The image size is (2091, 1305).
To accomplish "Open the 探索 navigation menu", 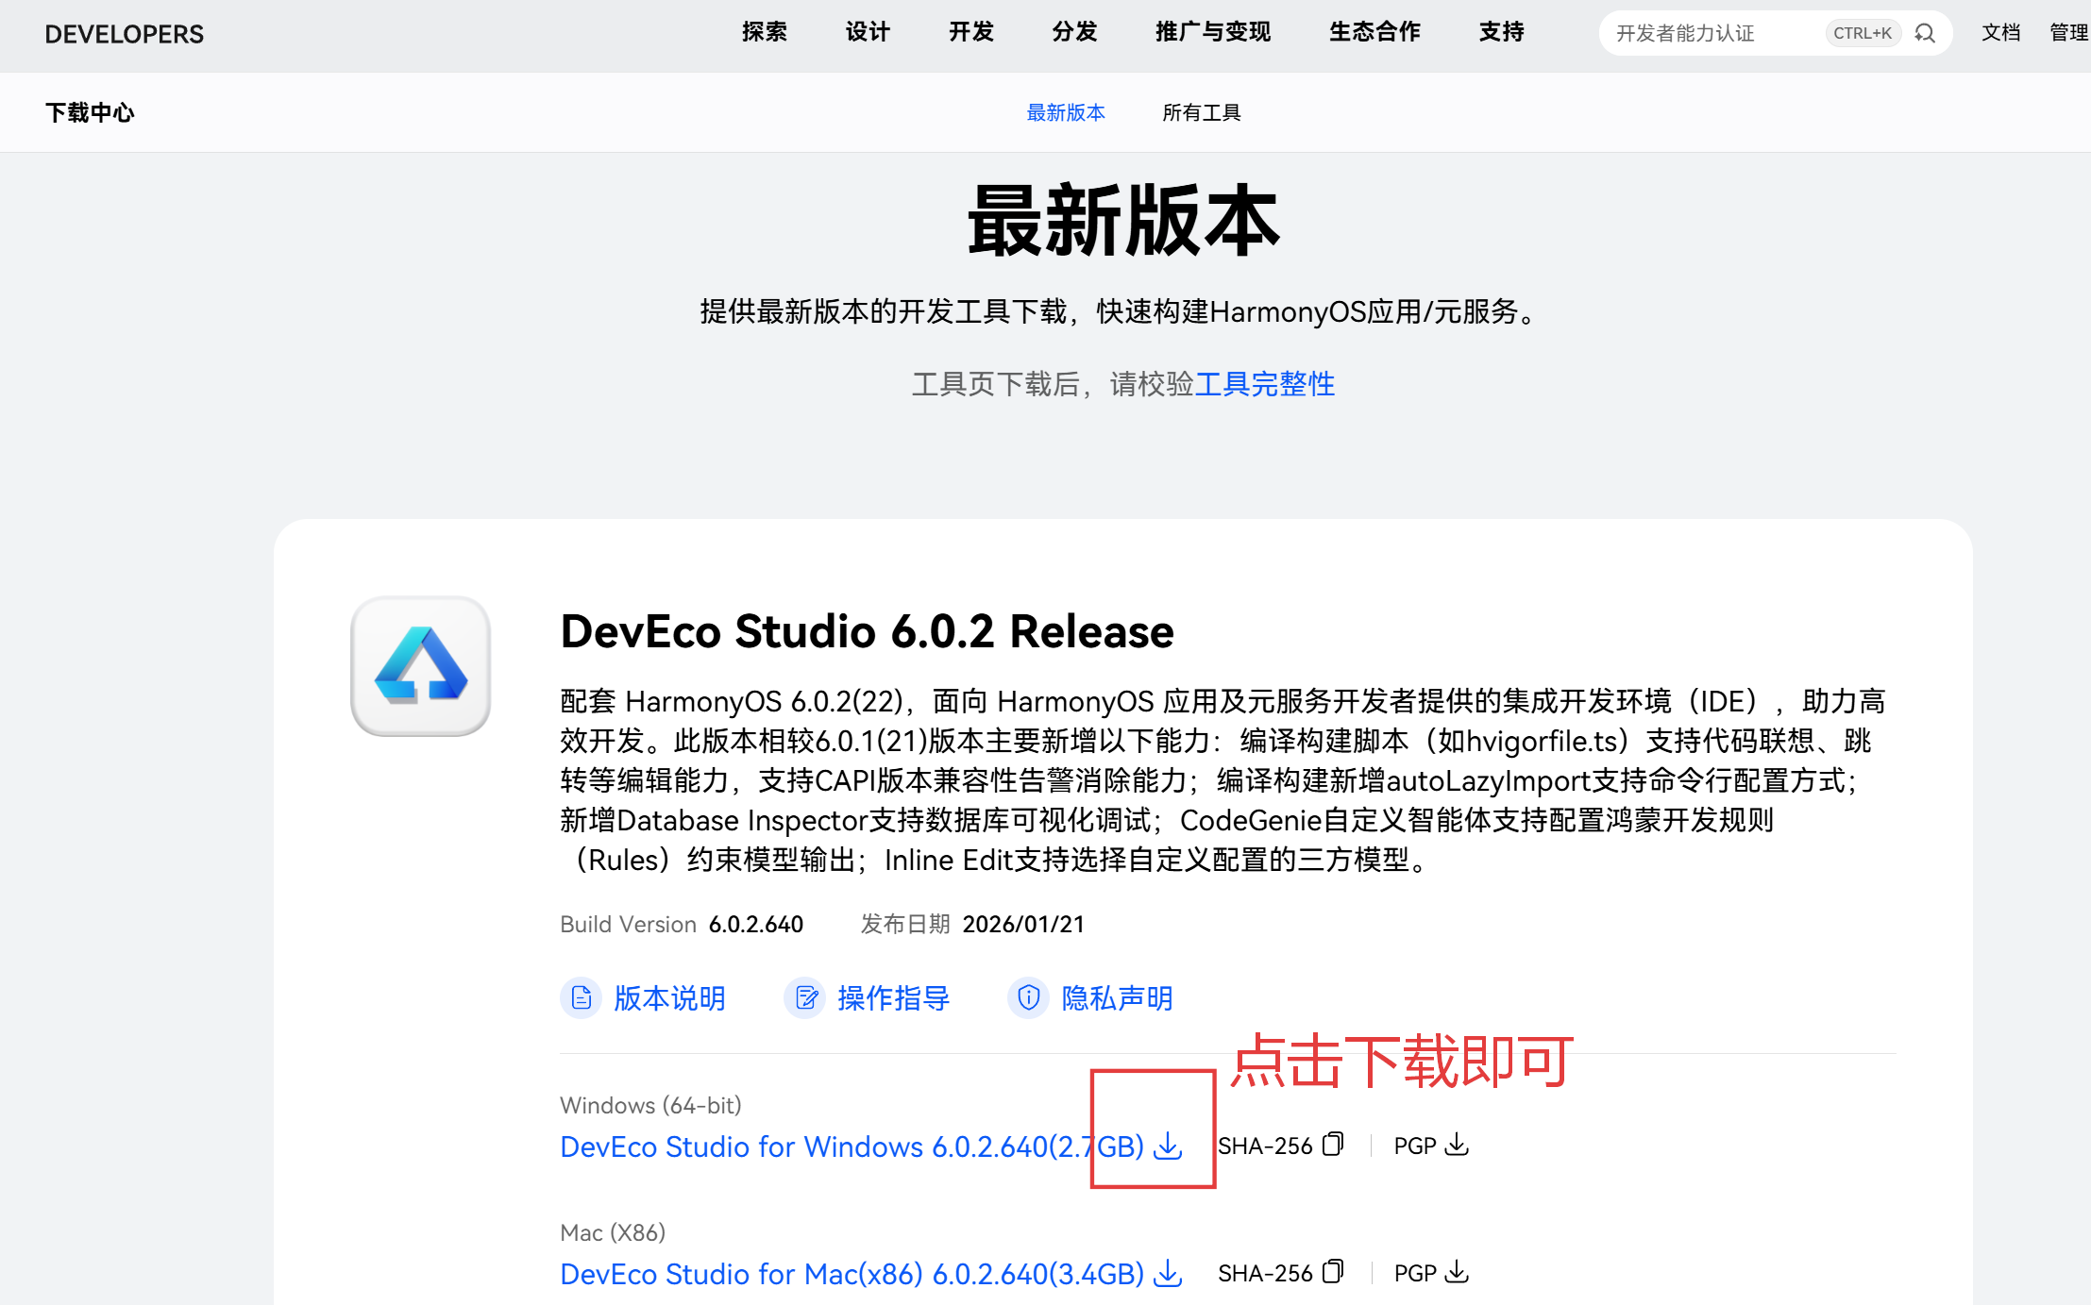I will tap(764, 32).
